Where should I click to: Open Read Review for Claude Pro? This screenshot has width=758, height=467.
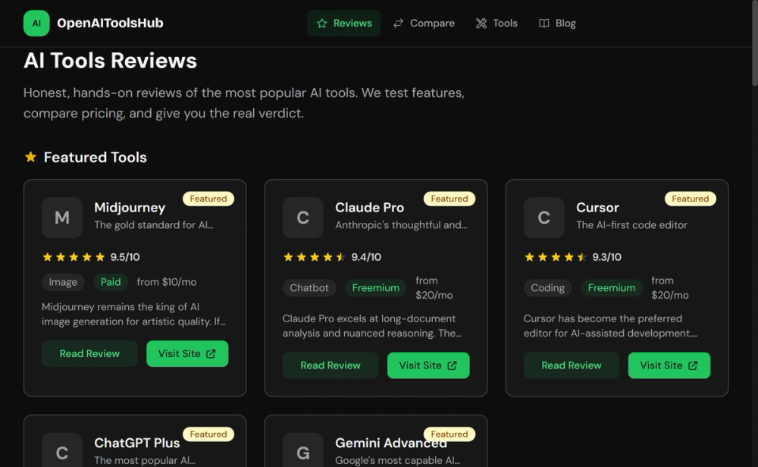(x=330, y=365)
